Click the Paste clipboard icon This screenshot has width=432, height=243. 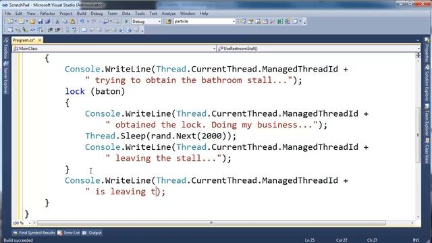72,22
